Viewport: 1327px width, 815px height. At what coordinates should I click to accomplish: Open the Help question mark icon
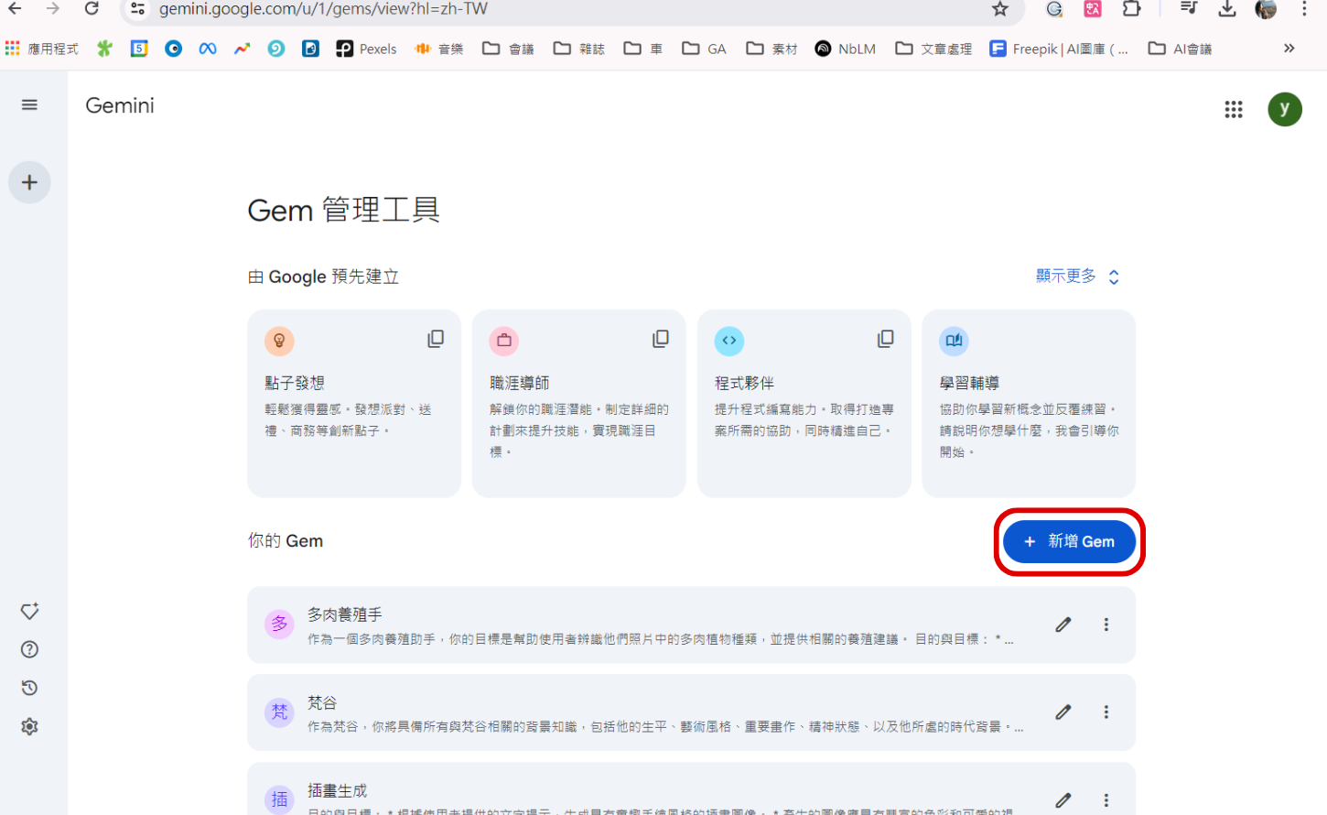click(x=29, y=649)
